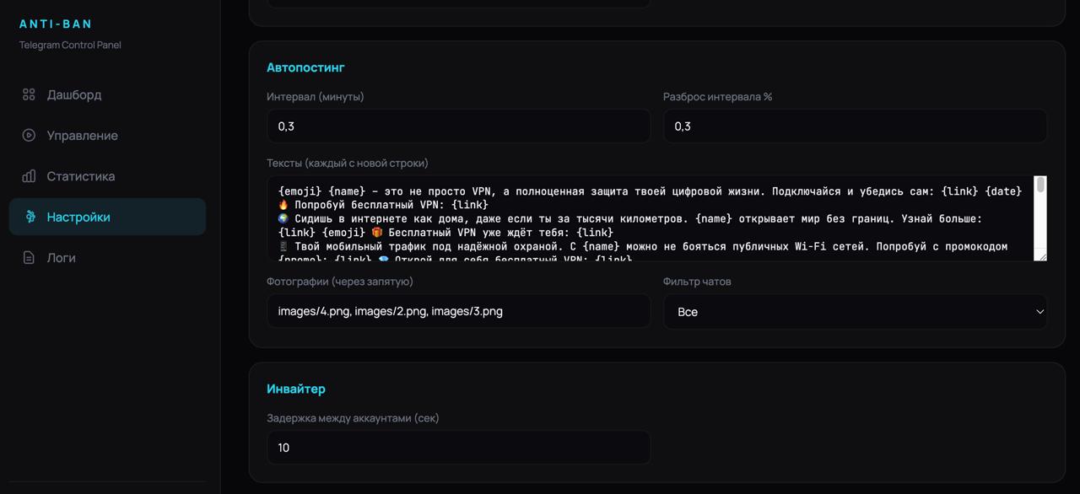Image resolution: width=1080 pixels, height=494 pixels.
Task: Click the Инвайтер section heading
Action: pos(296,389)
